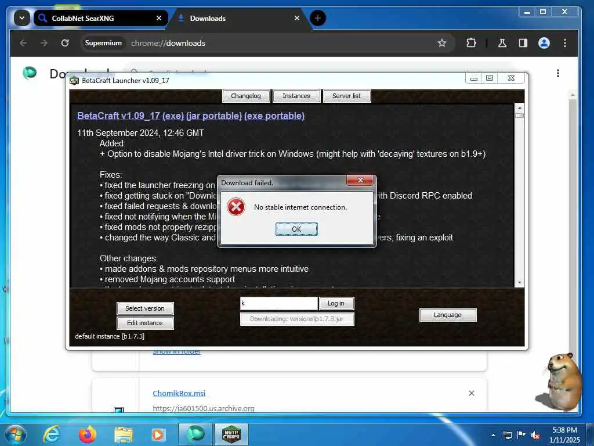This screenshot has width=594, height=446.
Task: Open the Server list tab
Action: pos(347,96)
